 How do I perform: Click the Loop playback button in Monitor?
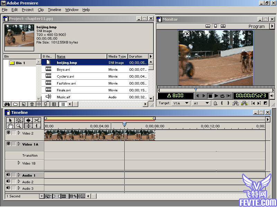click(223, 96)
